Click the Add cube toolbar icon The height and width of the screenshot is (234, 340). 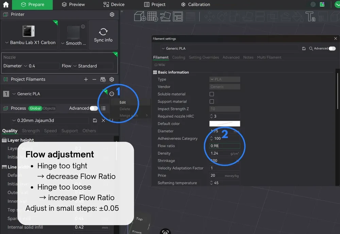(140, 16)
